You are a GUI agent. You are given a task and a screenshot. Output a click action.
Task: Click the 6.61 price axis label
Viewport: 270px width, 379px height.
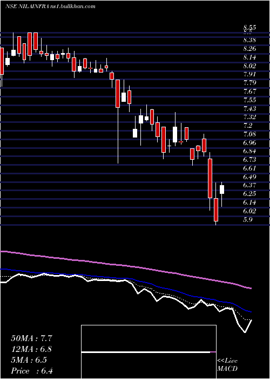point(249,168)
